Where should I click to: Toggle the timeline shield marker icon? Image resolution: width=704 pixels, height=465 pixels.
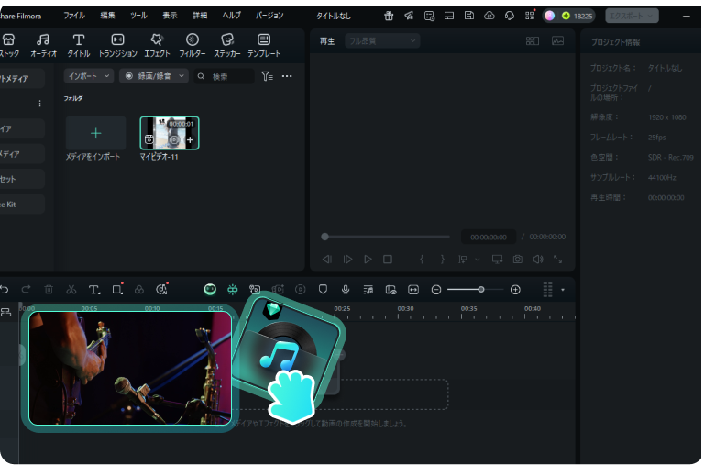[323, 290]
